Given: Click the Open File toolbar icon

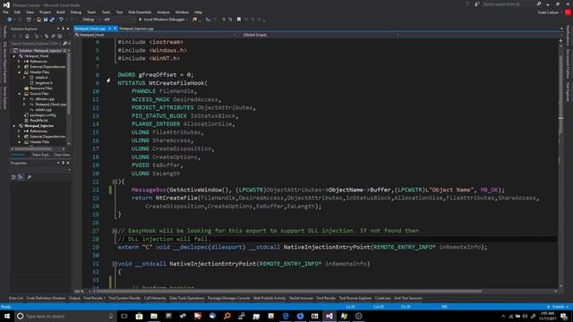Looking at the screenshot, I should [x=38, y=20].
